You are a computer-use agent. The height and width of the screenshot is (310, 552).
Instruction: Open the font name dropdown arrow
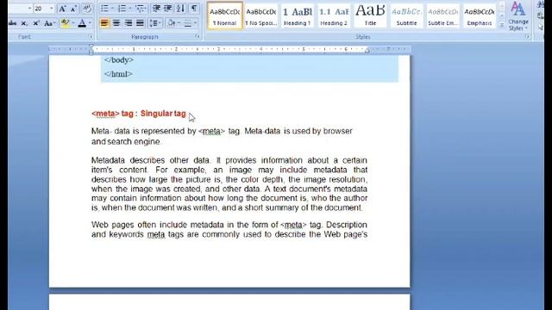coord(29,9)
